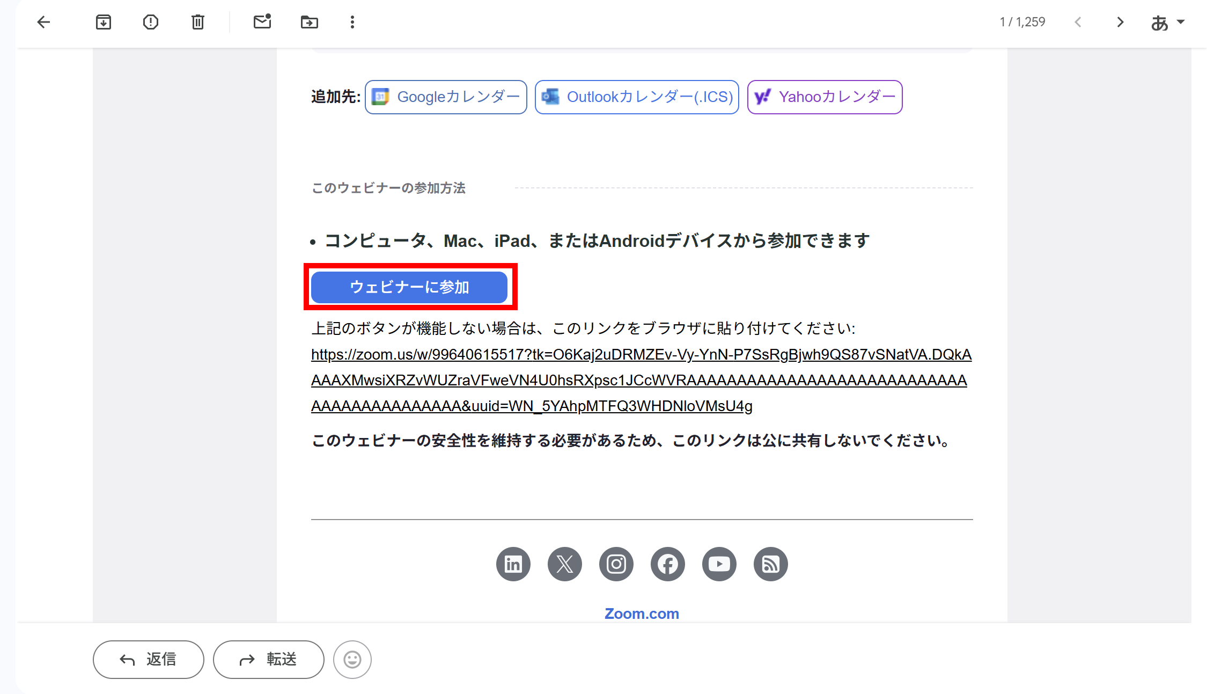Screen dimensions: 1207x694
Task: Open Zoom's Instagram icon
Action: coord(616,564)
